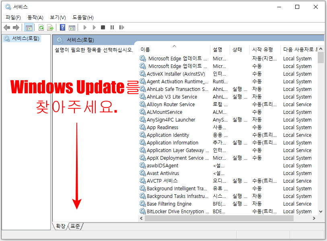327x241 pixels.
Task: Select the Application Information service
Action: click(x=228, y=142)
